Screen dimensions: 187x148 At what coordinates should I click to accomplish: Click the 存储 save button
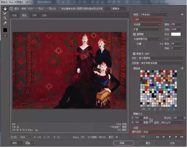pos(124,143)
